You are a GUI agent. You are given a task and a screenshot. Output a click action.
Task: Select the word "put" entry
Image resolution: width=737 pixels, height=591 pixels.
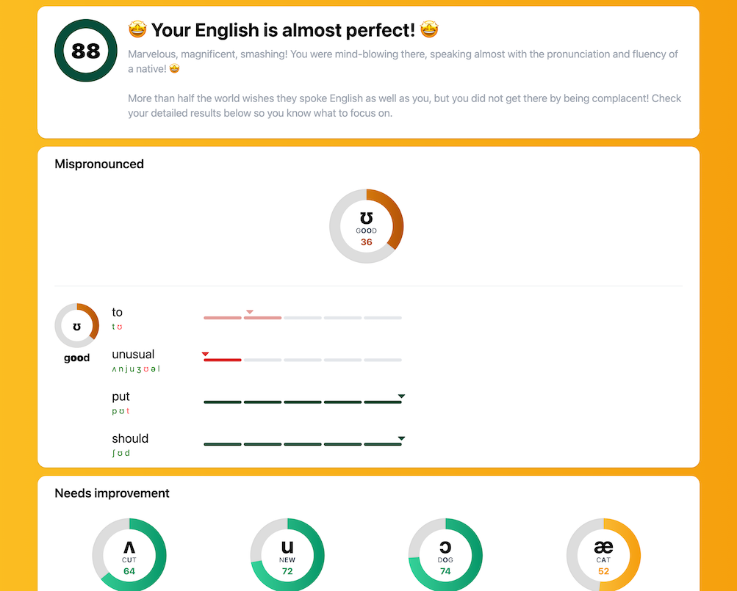(x=121, y=397)
